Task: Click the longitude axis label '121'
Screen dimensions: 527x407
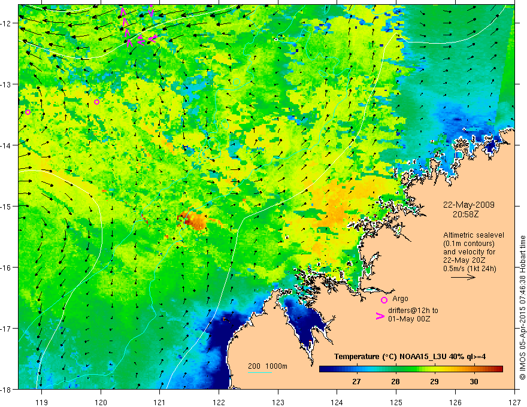Action: 160,402
